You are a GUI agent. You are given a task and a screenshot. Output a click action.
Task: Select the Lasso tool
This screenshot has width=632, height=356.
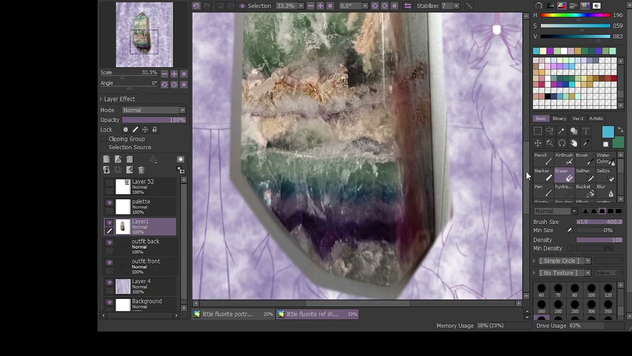pyautogui.click(x=550, y=131)
